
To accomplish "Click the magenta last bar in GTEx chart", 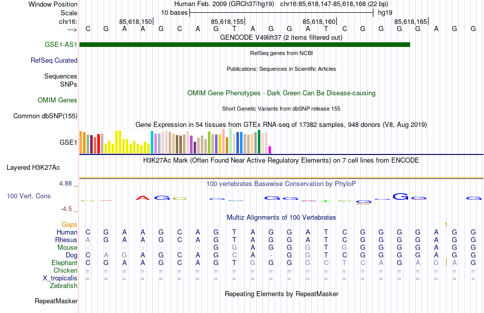I will click(270, 150).
